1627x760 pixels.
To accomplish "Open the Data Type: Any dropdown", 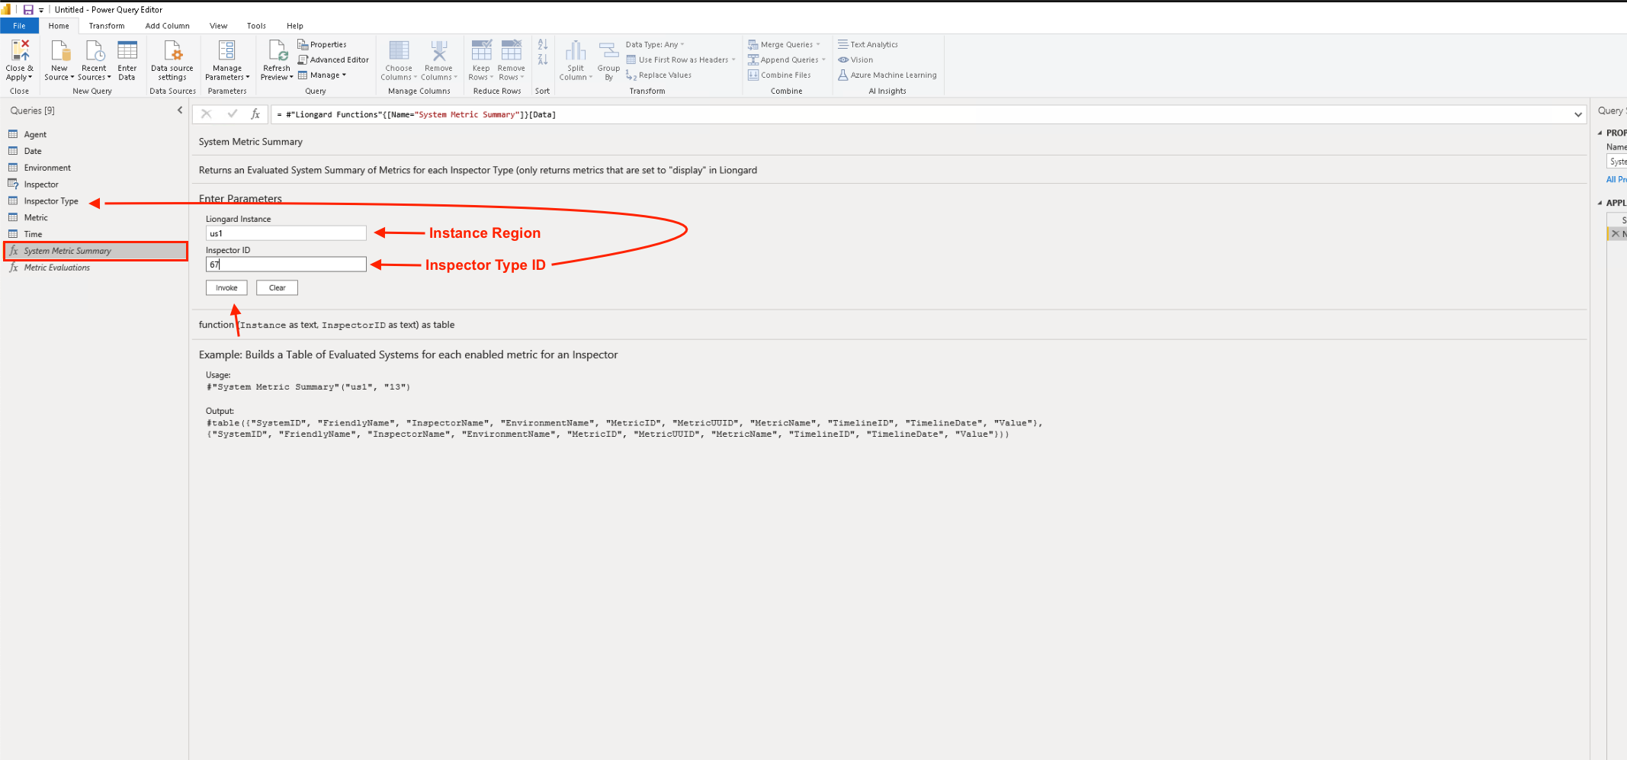I will (655, 44).
